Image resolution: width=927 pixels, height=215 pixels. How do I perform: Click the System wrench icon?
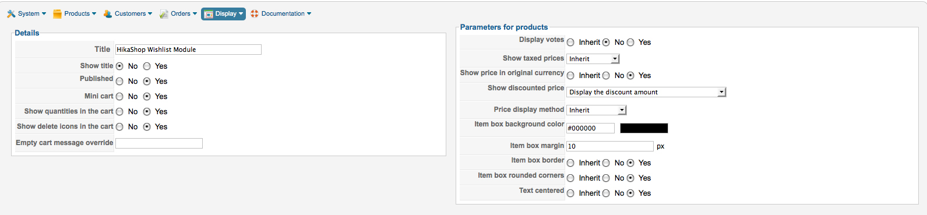[x=11, y=13]
